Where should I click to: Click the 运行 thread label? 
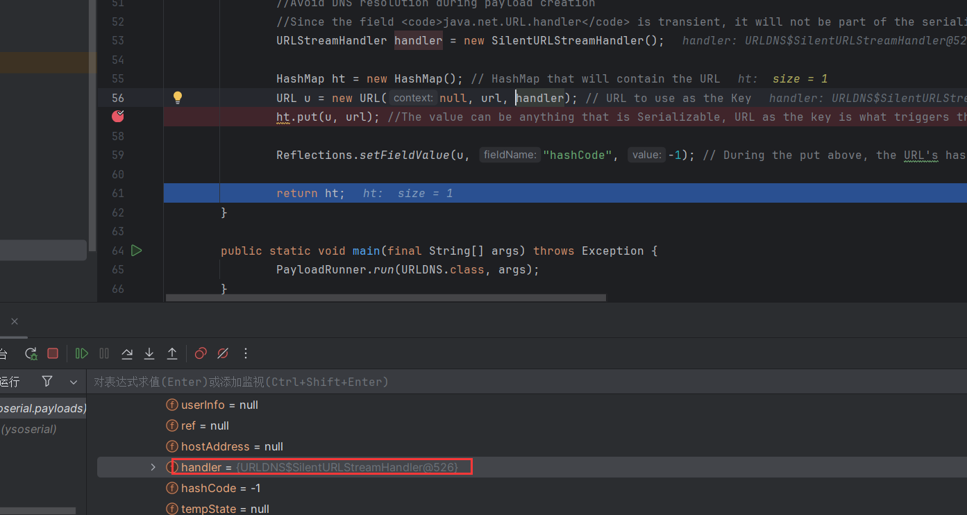(10, 382)
